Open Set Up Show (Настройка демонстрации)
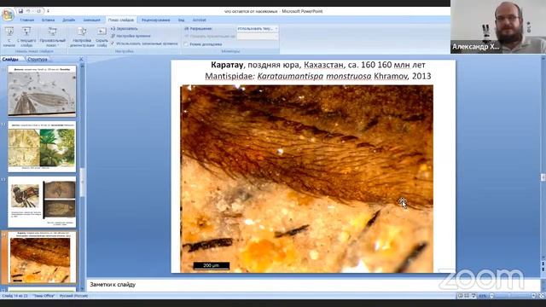Viewport: 546px width, 307px height. (82, 37)
